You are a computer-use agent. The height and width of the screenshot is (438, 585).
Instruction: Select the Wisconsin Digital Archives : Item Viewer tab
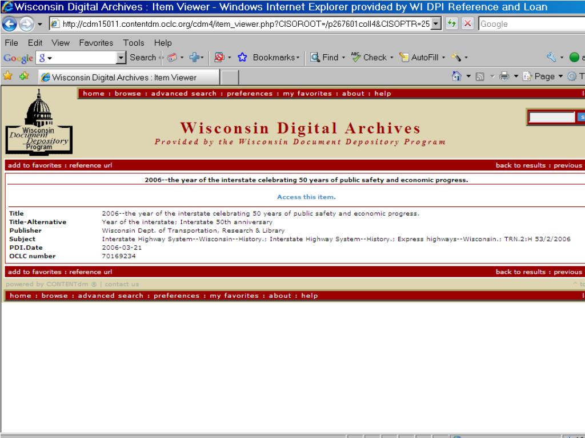point(129,78)
